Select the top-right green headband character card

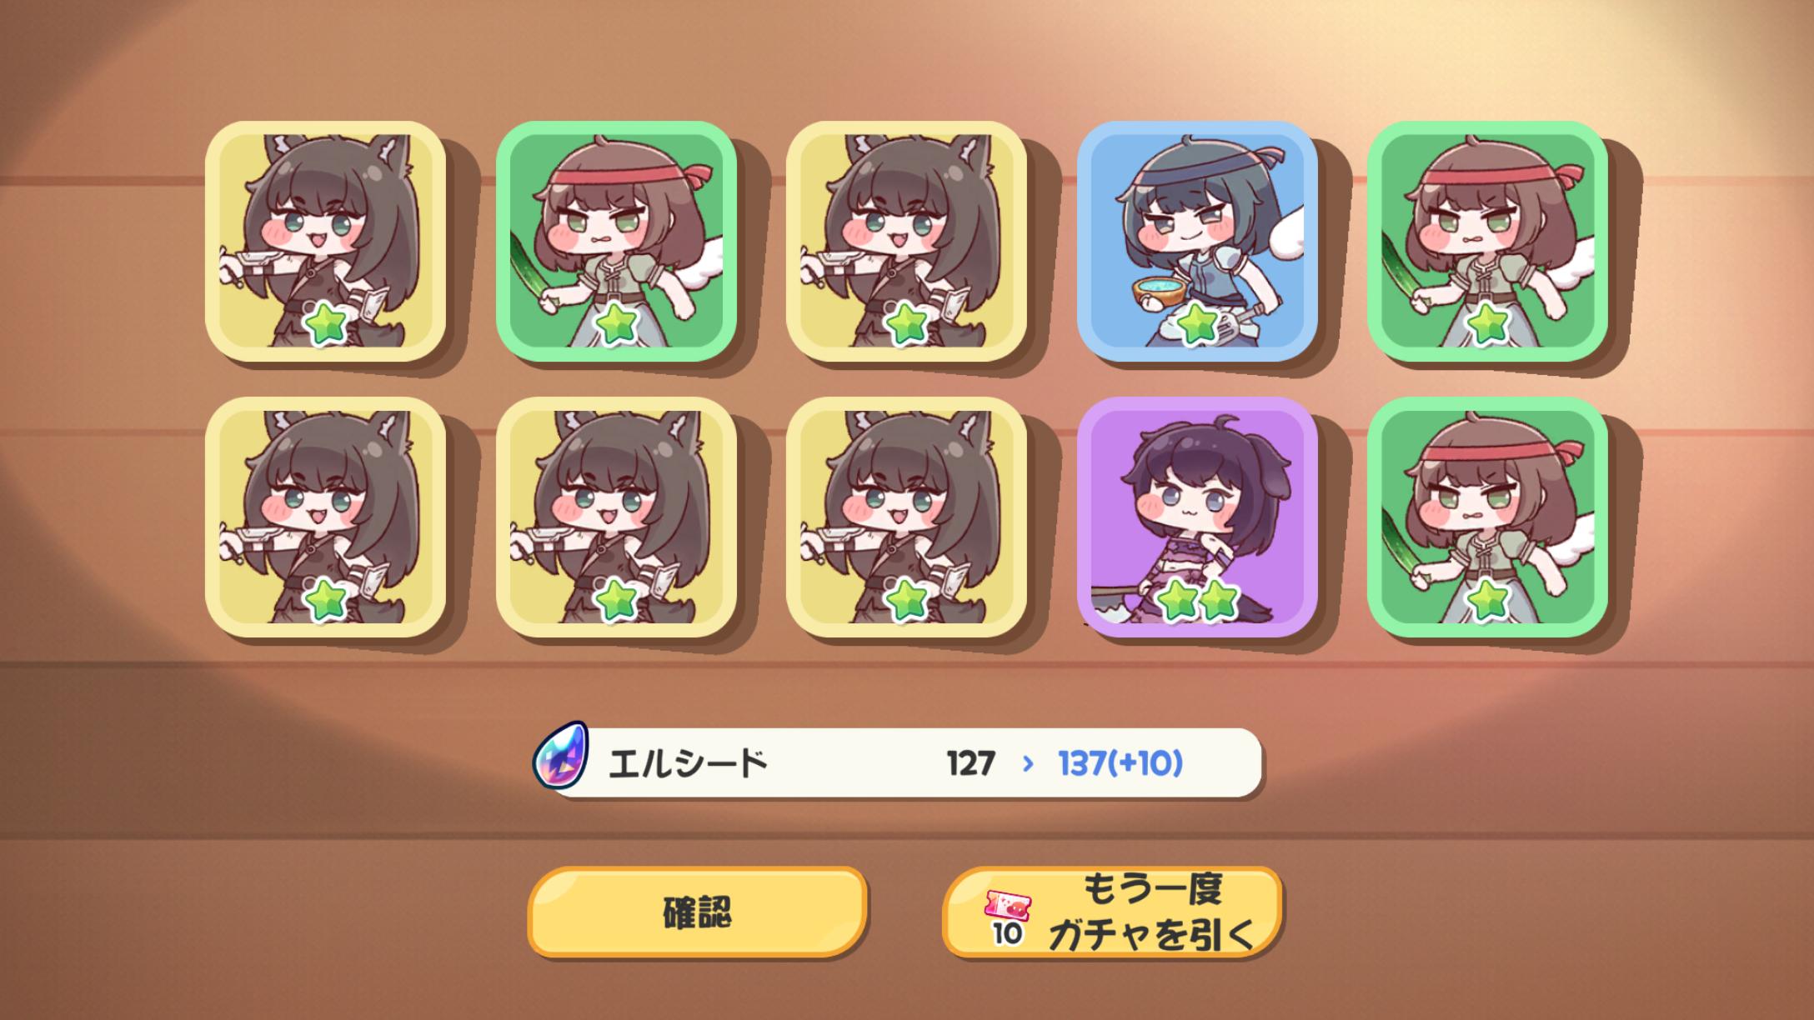[x=1487, y=241]
